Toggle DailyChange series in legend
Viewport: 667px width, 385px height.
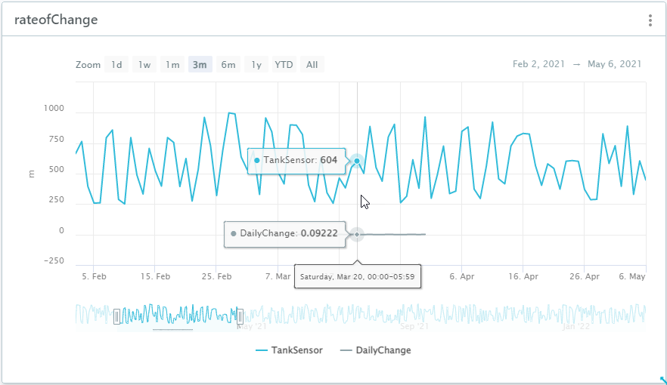pyautogui.click(x=376, y=350)
